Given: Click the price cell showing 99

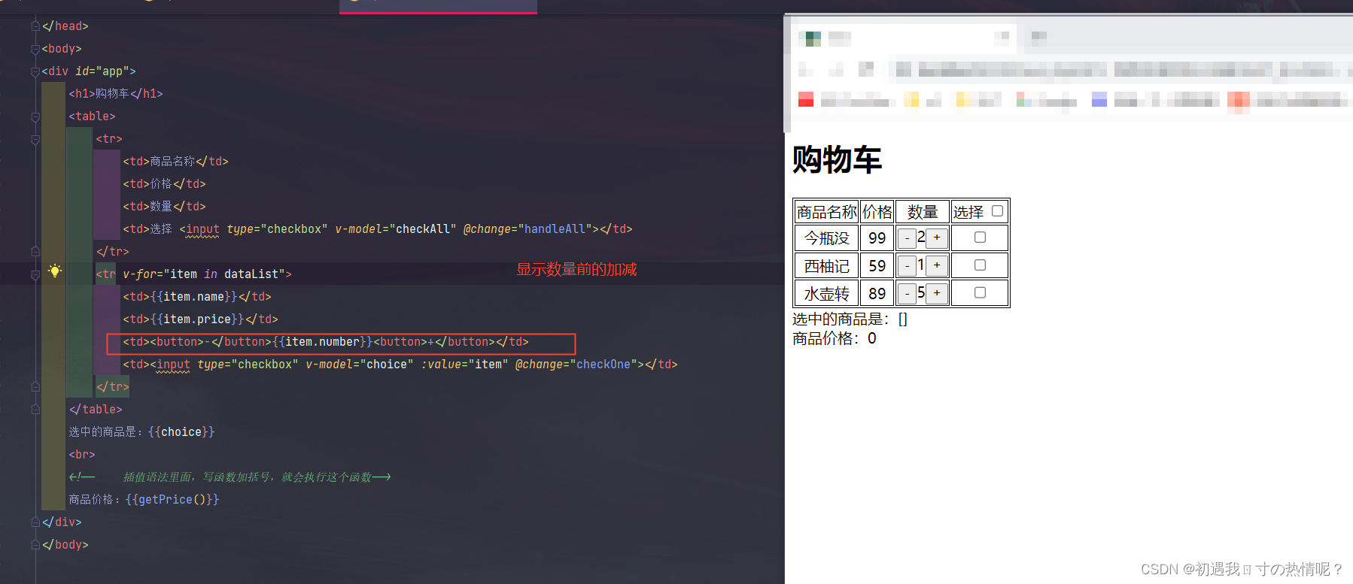Looking at the screenshot, I should point(877,238).
